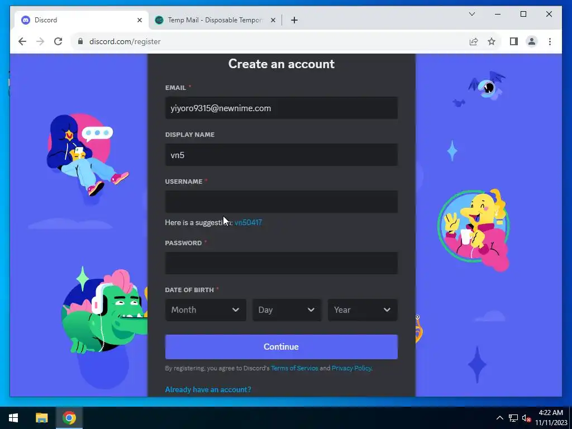
Task: Open the Day dropdown
Action: (287, 309)
